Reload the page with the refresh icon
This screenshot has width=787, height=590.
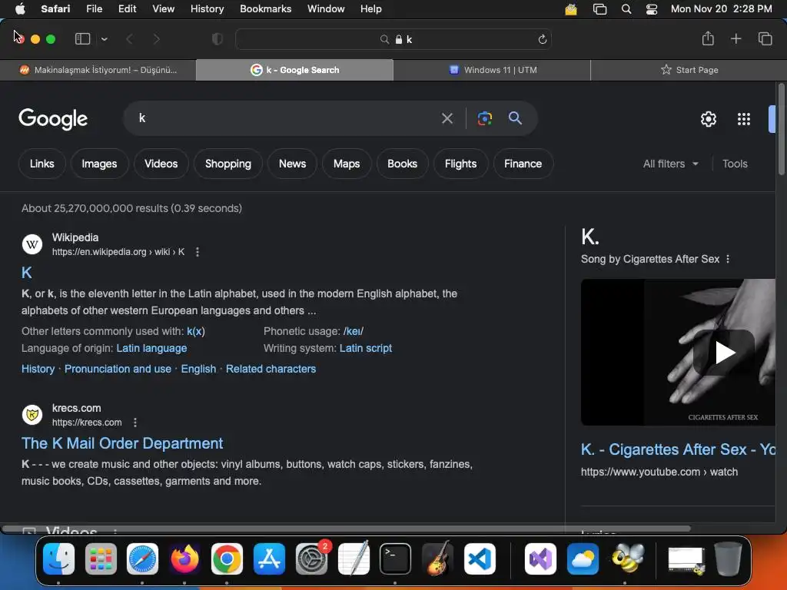(x=542, y=39)
